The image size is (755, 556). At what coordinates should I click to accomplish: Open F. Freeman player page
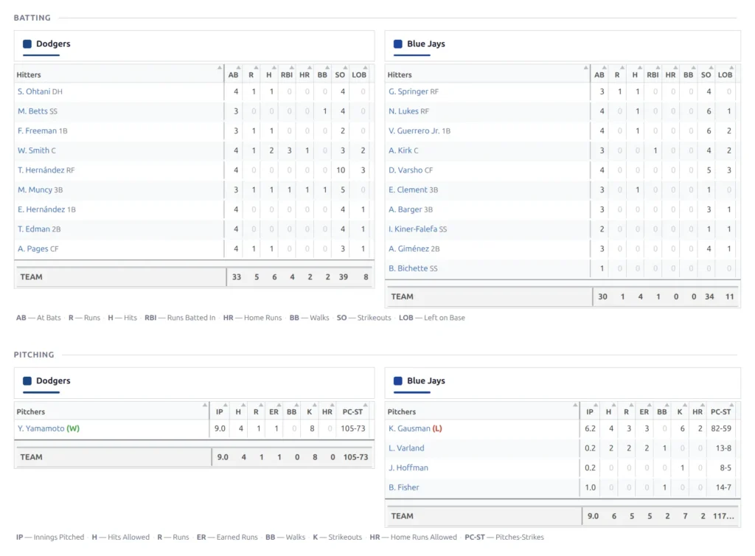37,131
